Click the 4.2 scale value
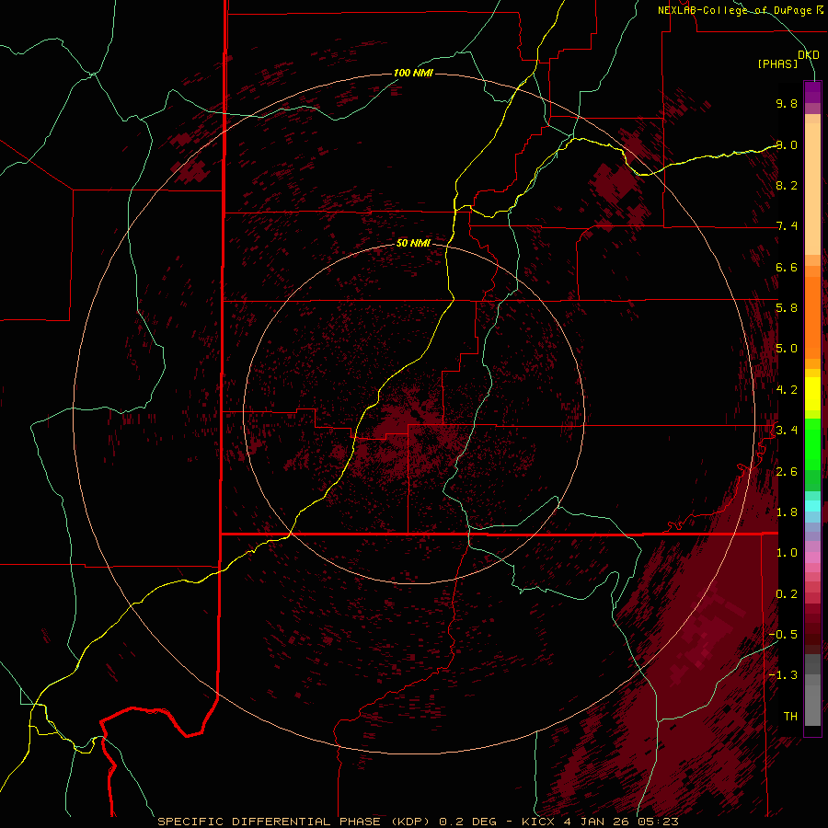 click(787, 390)
